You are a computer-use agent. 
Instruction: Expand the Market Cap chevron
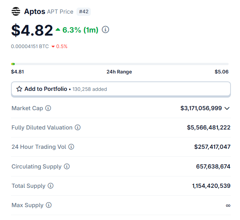[x=227, y=109]
